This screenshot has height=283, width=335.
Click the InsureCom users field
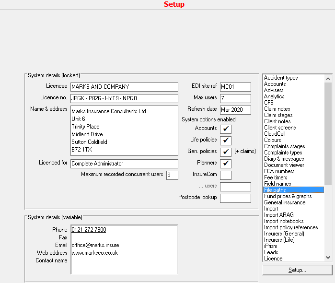coord(235,187)
